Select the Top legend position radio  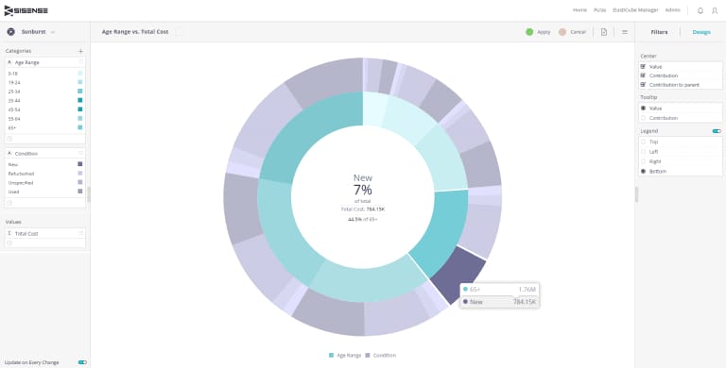(x=643, y=142)
